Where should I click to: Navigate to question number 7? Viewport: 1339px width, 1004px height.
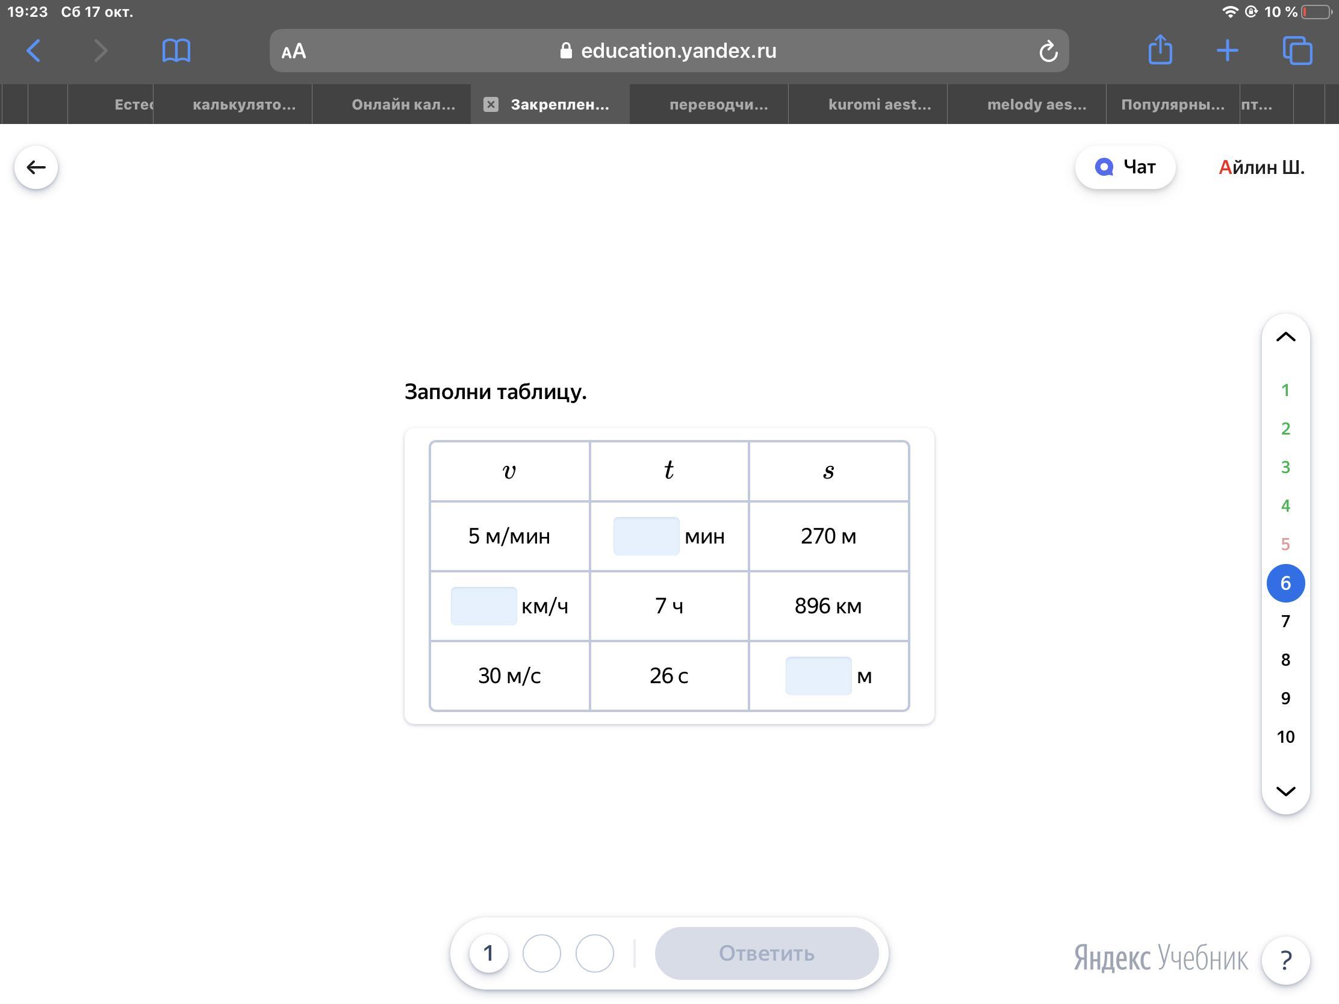(x=1285, y=621)
